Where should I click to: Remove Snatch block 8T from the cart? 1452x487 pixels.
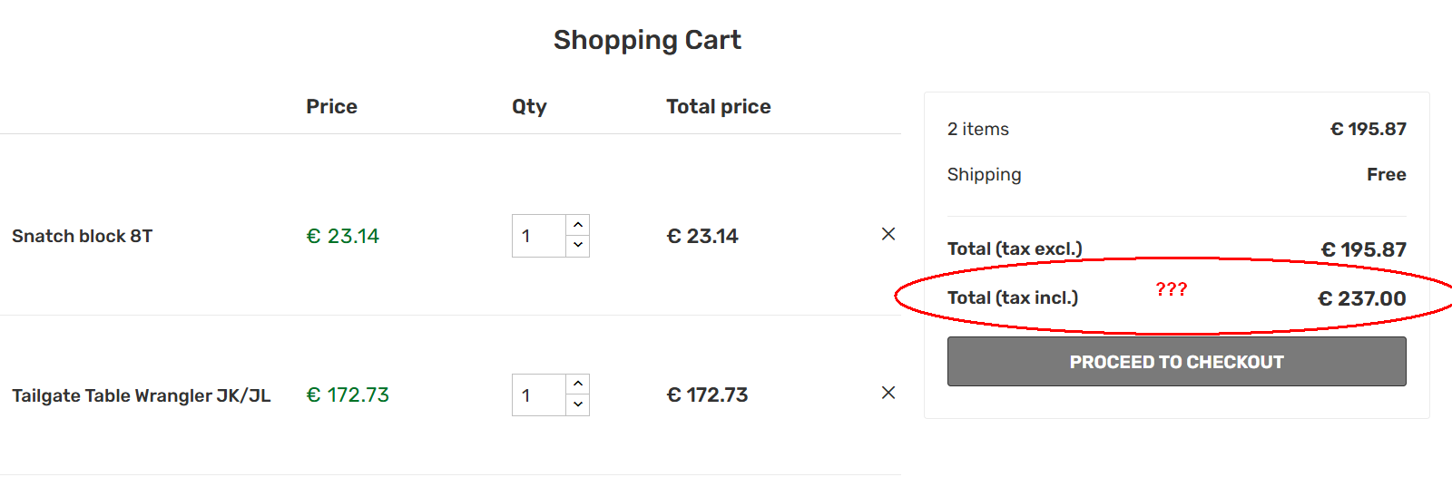click(x=888, y=234)
